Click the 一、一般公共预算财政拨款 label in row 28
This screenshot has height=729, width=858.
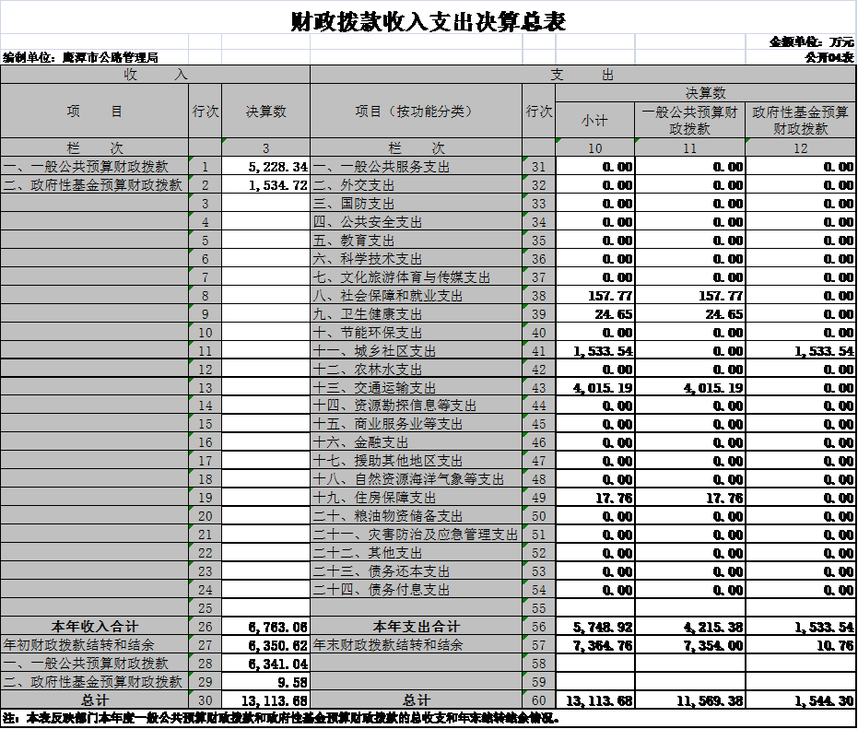click(x=86, y=664)
